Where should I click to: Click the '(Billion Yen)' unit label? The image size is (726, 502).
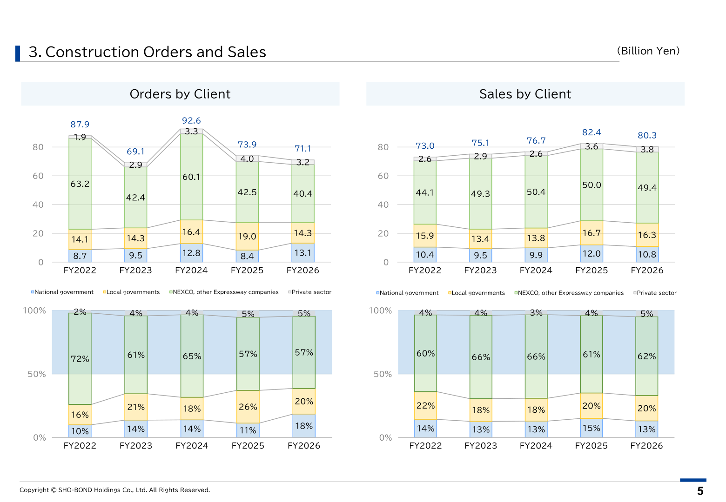point(648,51)
